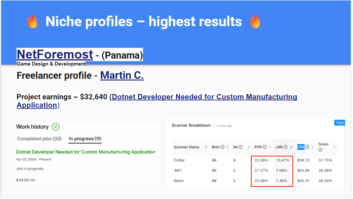Sort the table by Score column arrows
Image resolution: width=353 pixels, height=199 pixels.
pos(334,147)
